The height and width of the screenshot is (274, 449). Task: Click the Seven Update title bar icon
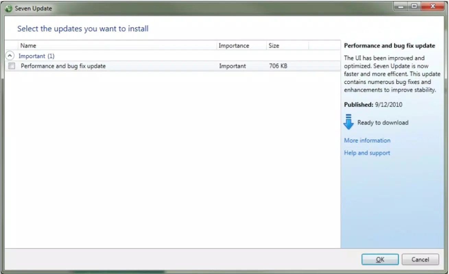click(9, 9)
